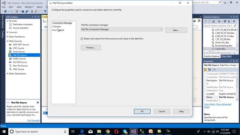Viewport: 240px width, 135px height.
Task: Click Navigate Backward icon in toolbar
Action: tap(5, 12)
